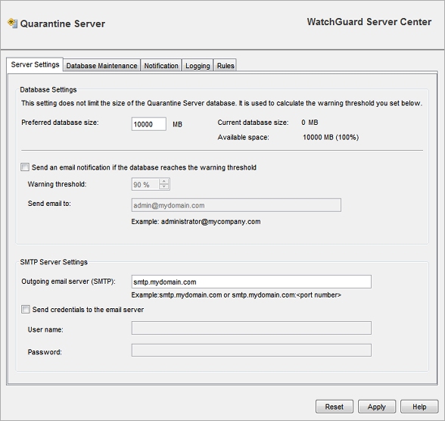Click the Warning threshold 90 % field
This screenshot has height=421, width=445.
click(x=145, y=184)
